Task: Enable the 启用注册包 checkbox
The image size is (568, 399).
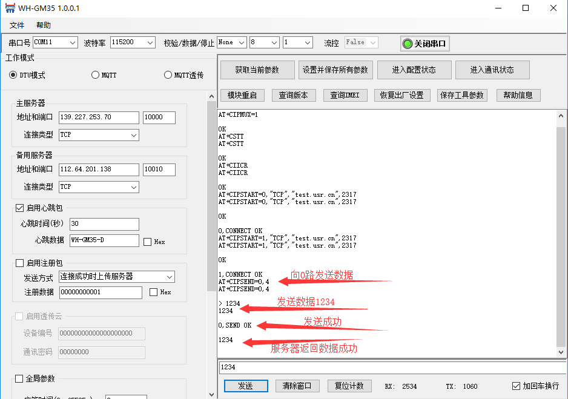Action: tap(20, 263)
